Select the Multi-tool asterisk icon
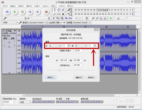This screenshot has width=142, height=110. pyautogui.click(x=63, y=14)
